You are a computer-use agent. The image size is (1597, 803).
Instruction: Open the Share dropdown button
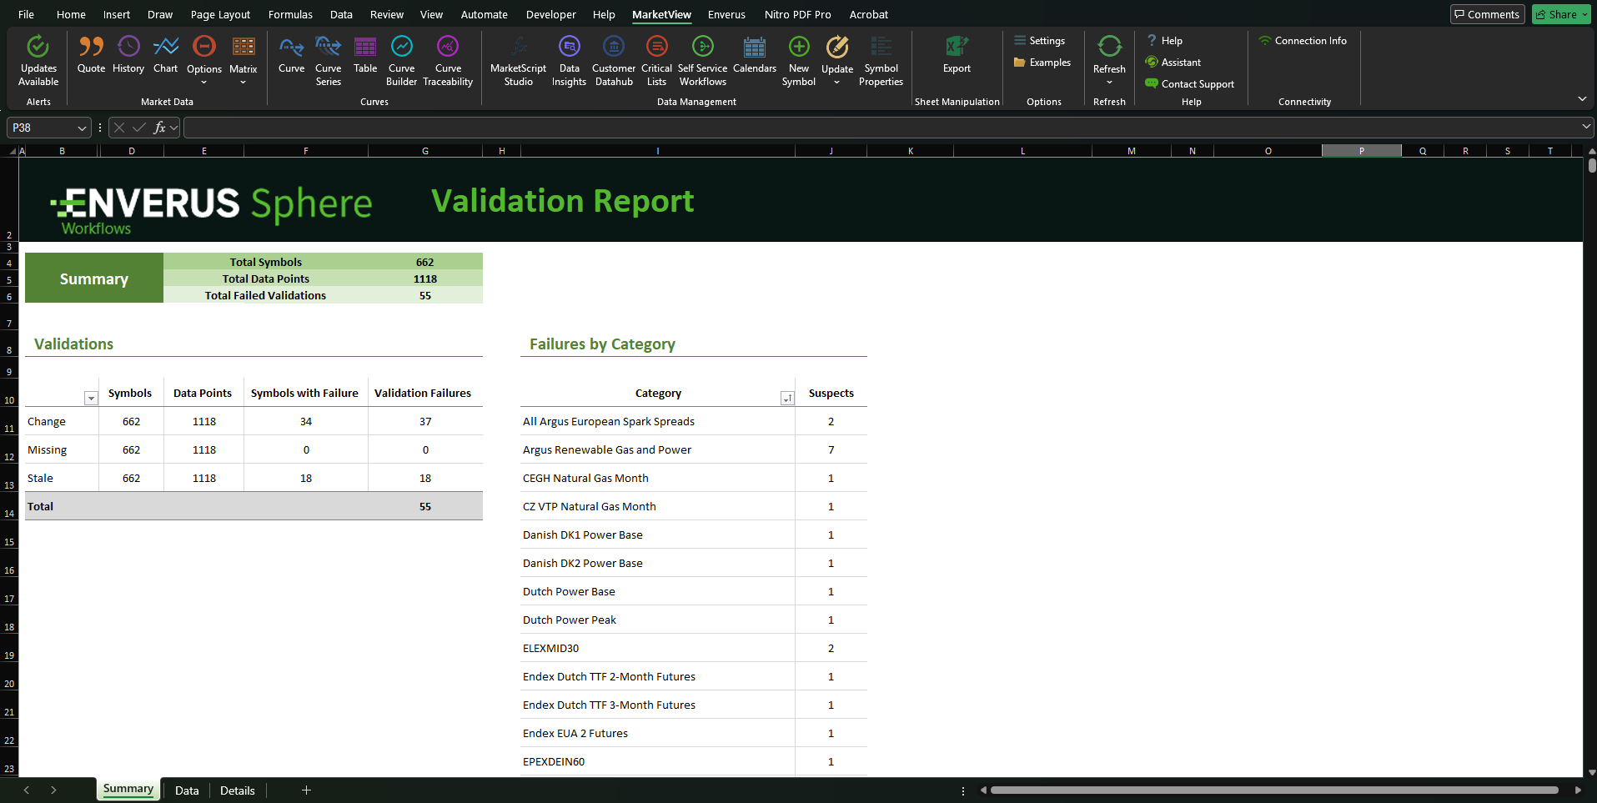pos(1561,14)
